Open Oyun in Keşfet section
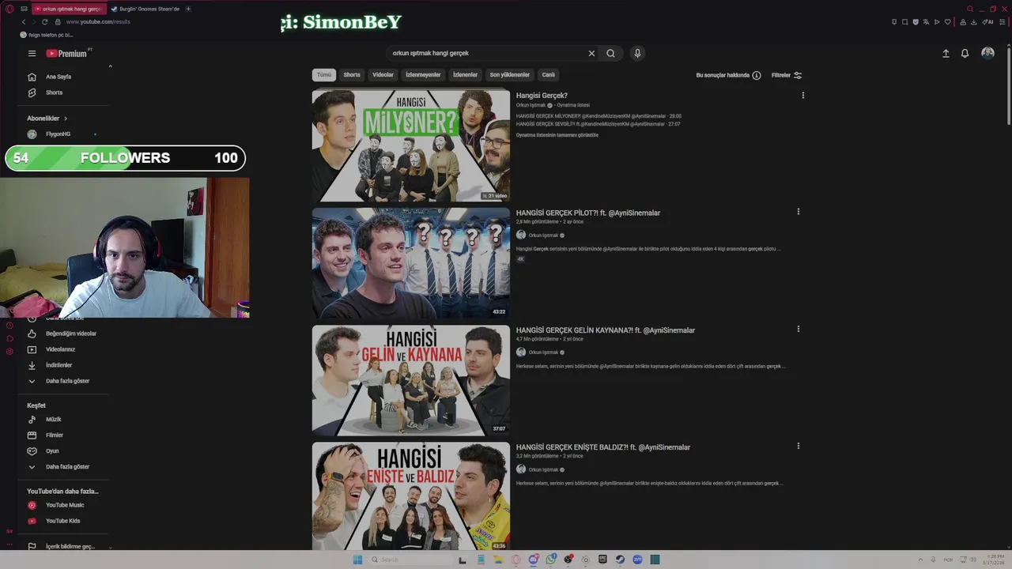This screenshot has height=569, width=1012. (x=45, y=451)
